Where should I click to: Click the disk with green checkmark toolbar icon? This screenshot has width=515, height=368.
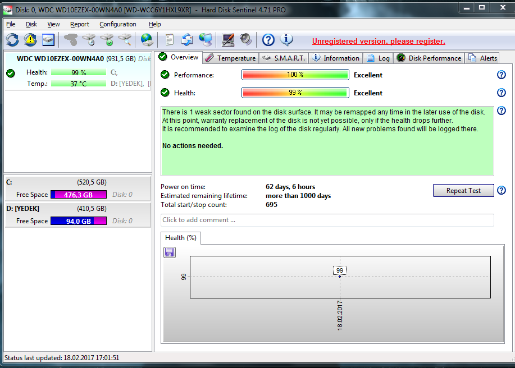107,40
